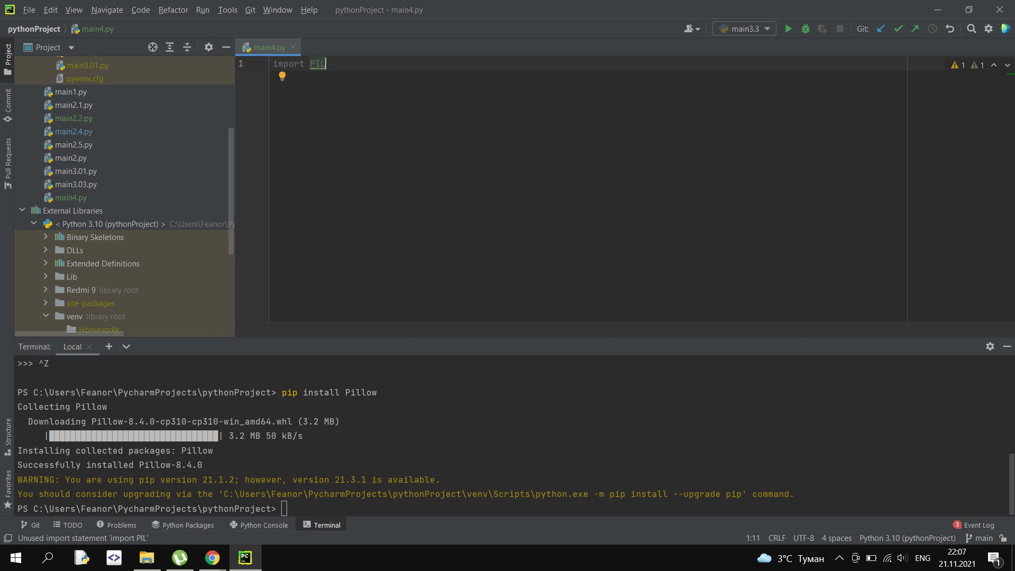This screenshot has width=1015, height=571.
Task: Open Windows Start menu
Action: point(16,558)
